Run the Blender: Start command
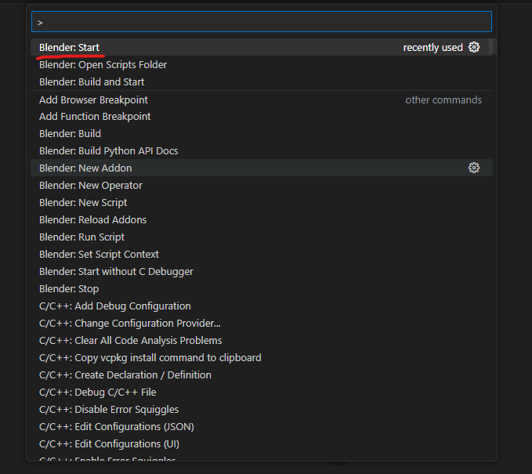 coord(262,47)
